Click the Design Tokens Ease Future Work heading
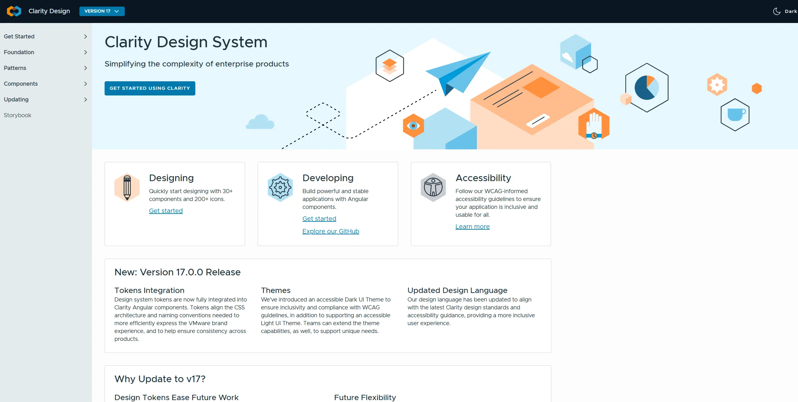This screenshot has width=798, height=402. [176, 398]
